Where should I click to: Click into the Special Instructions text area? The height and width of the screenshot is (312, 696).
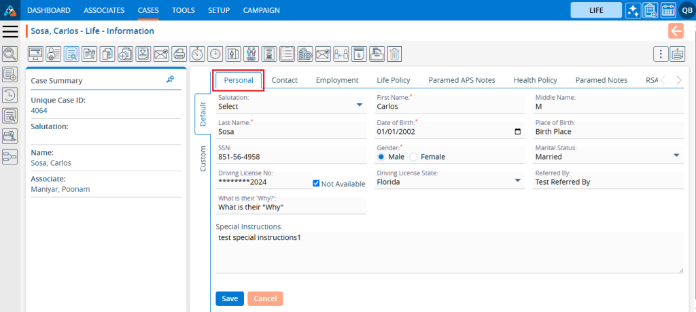click(x=449, y=252)
